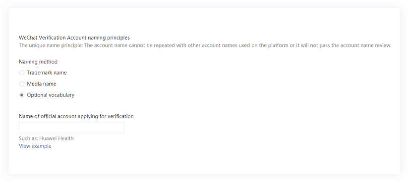408x182 pixels.
Task: Select the Trademark name radio button
Action: [22, 73]
